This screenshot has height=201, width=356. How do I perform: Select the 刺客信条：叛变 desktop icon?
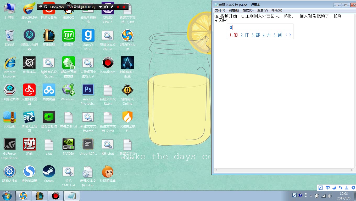(127, 67)
